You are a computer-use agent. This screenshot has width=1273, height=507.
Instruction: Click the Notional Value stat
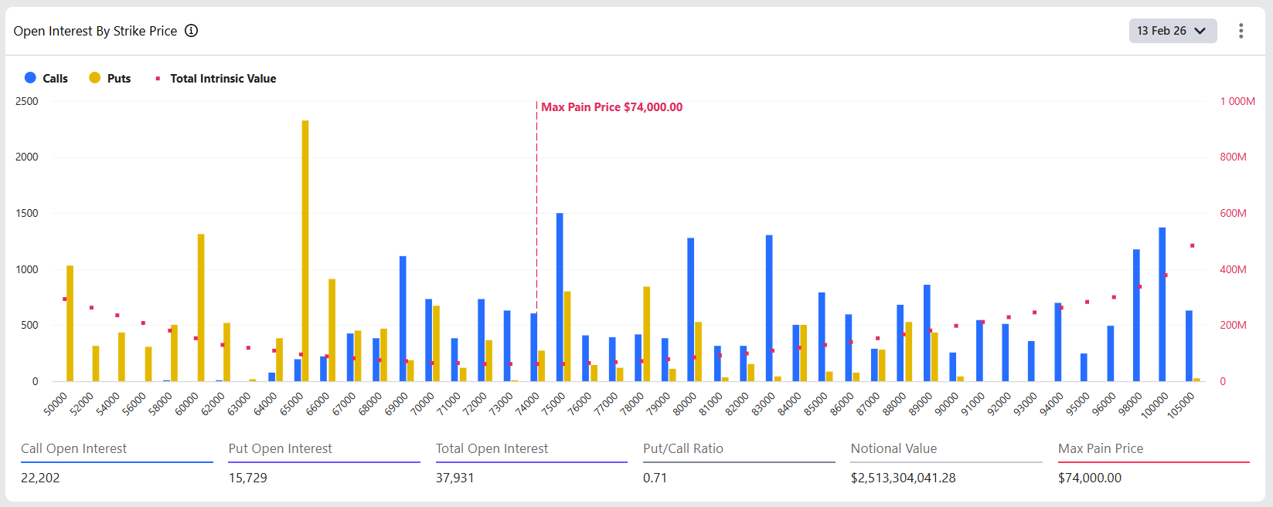pyautogui.click(x=893, y=449)
